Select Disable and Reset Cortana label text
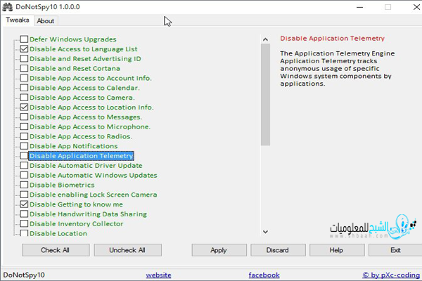The height and width of the screenshot is (281, 422). (75, 68)
